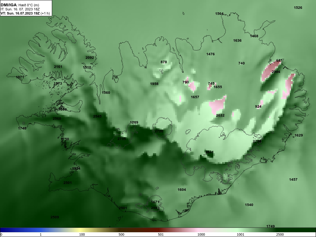
Task: Click the map value 1924
Action: pos(76,169)
